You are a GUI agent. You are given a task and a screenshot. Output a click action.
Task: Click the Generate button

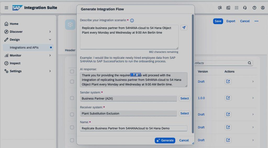(165, 140)
